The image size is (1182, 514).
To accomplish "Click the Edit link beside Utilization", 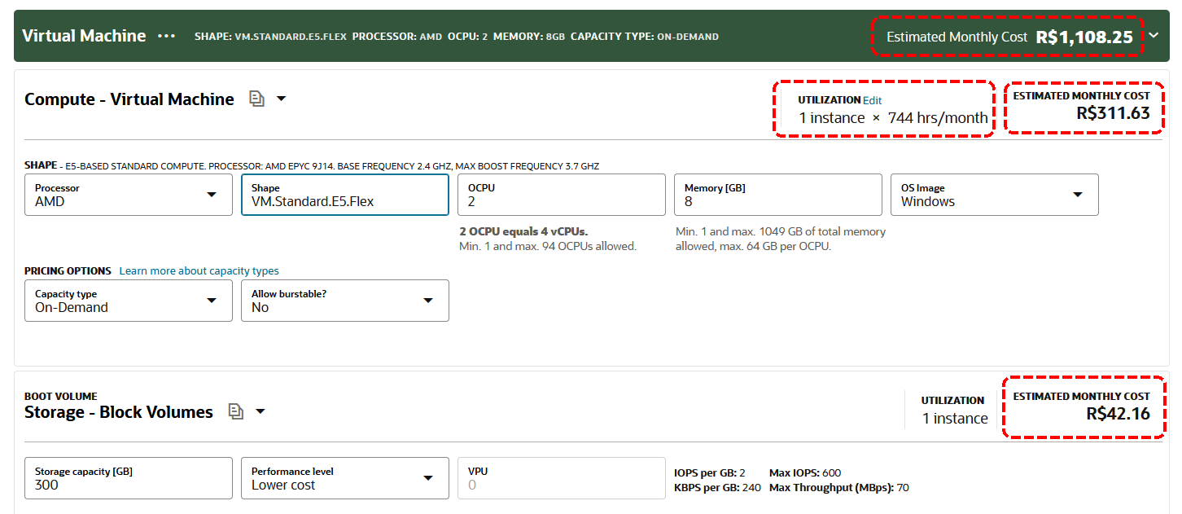I will click(x=872, y=100).
